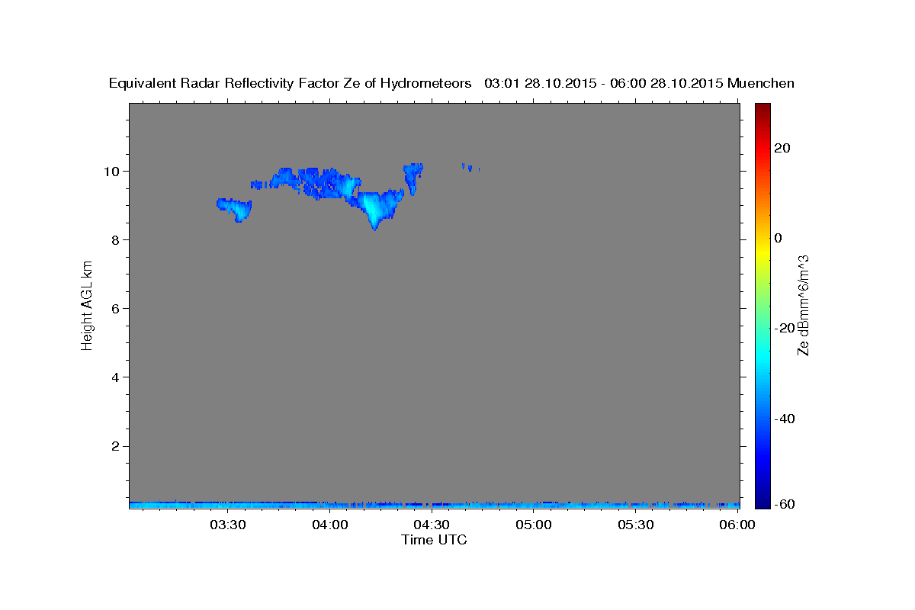This screenshot has height=610, width=915.
Task: Click the '04:30' time tick label
Action: [432, 525]
